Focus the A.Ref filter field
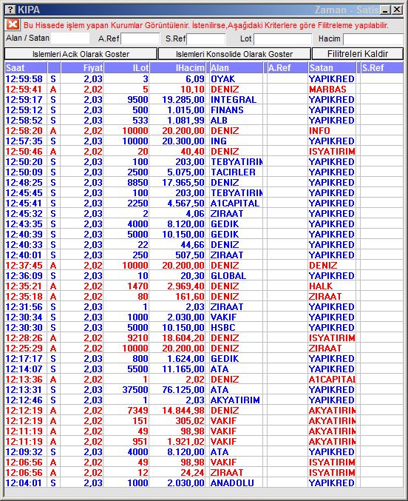 coord(140,39)
